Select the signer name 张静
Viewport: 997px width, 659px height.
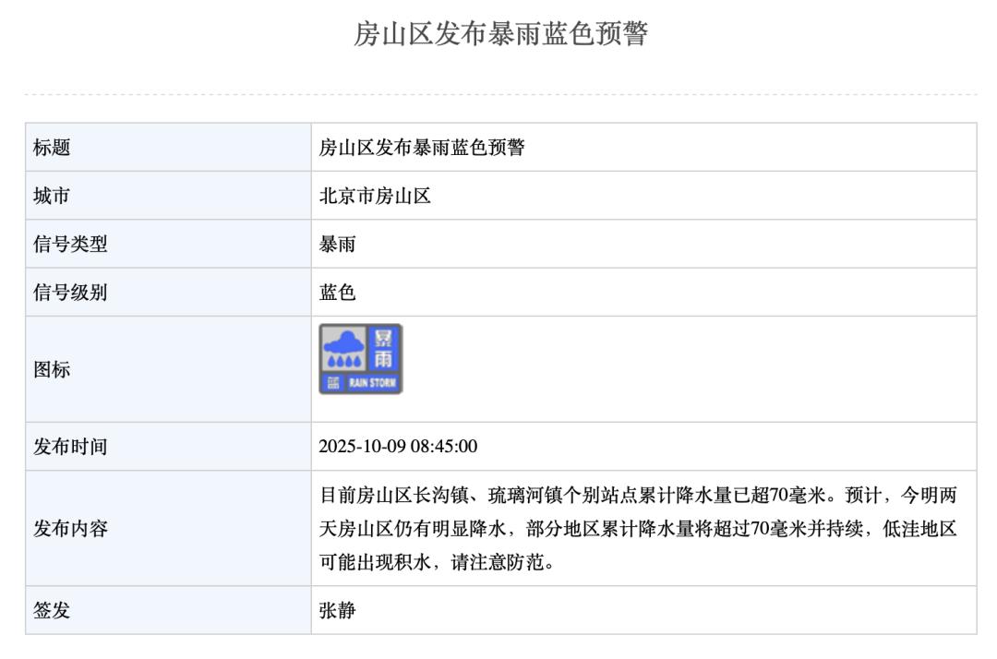(337, 610)
